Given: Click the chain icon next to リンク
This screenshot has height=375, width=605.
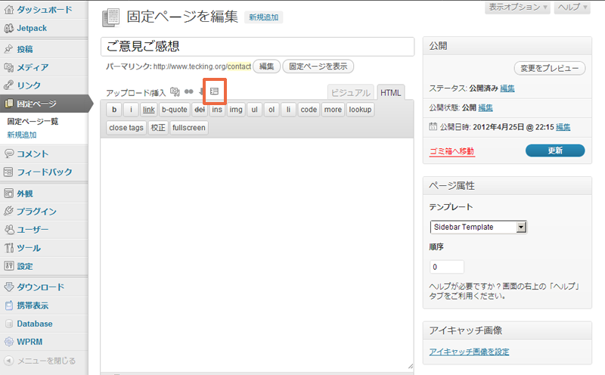Looking at the screenshot, I should click(8, 85).
